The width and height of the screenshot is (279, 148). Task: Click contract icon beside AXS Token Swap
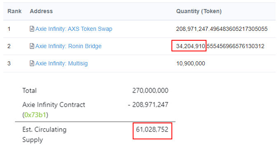(32, 29)
